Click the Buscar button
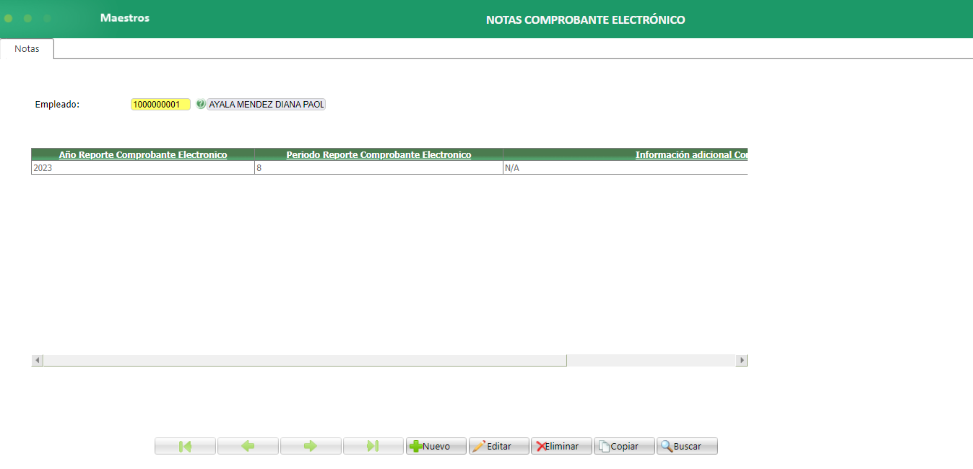Viewport: 973px width, 469px height. click(687, 446)
